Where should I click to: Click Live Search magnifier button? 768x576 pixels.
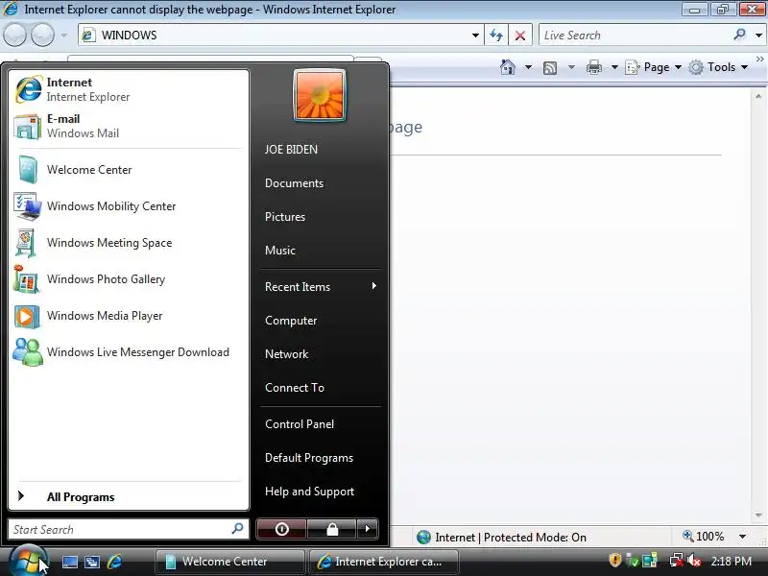click(x=739, y=35)
